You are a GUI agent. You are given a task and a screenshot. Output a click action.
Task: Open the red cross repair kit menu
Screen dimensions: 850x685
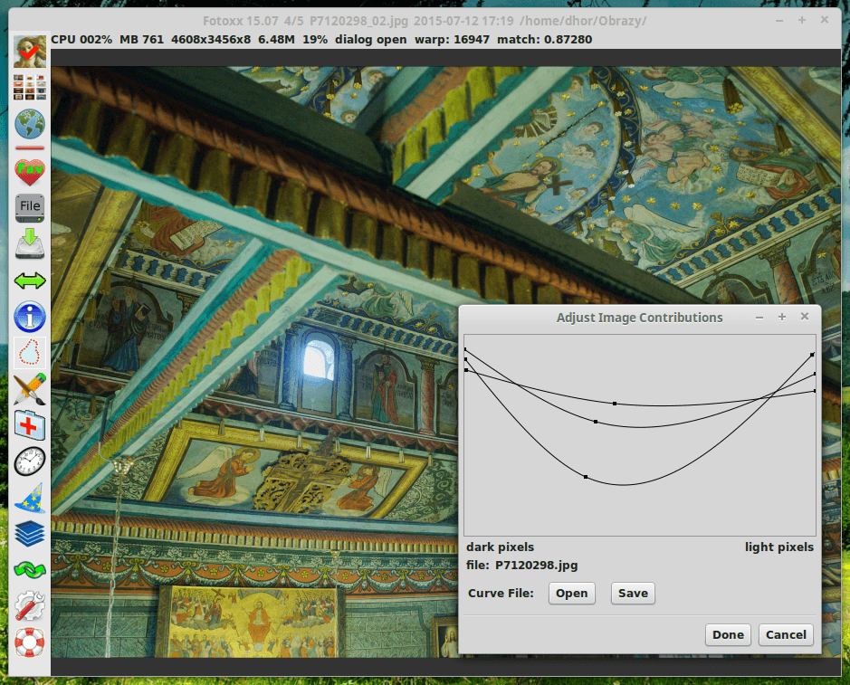pos(30,424)
